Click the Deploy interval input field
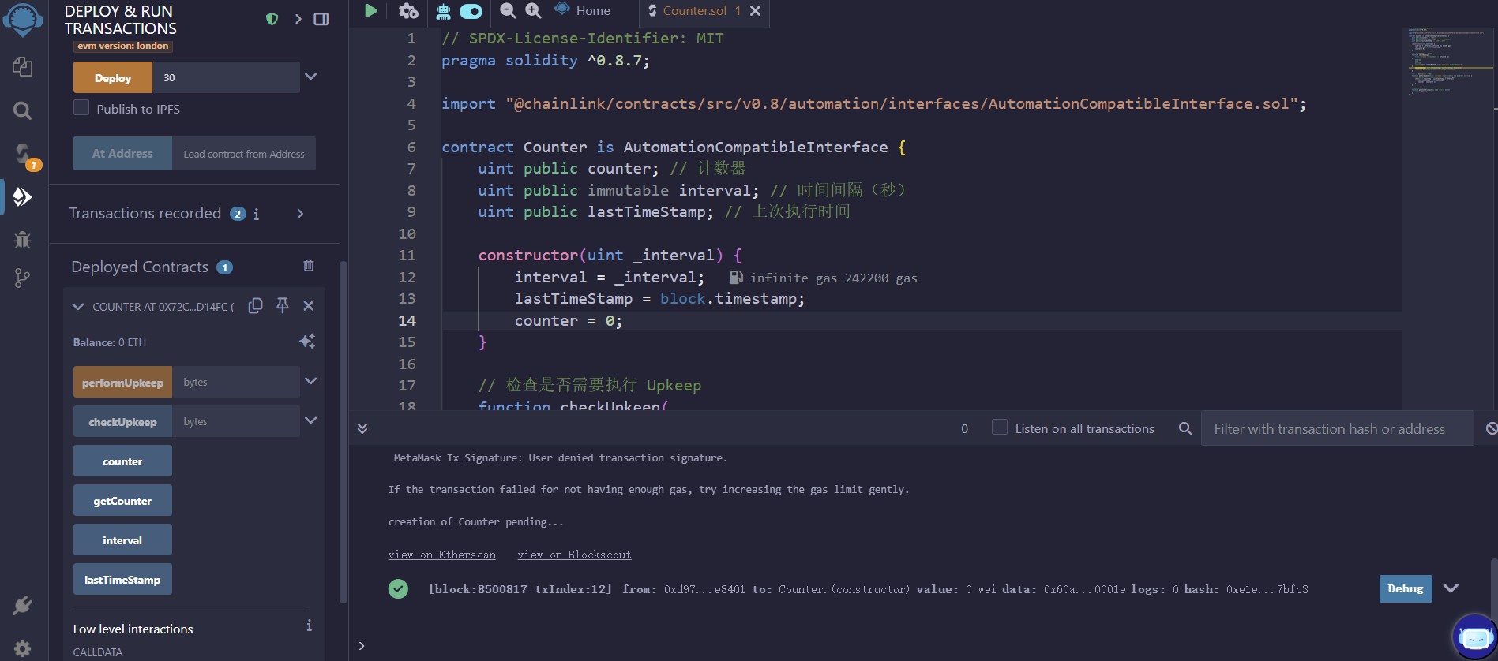This screenshot has width=1498, height=661. [x=226, y=77]
